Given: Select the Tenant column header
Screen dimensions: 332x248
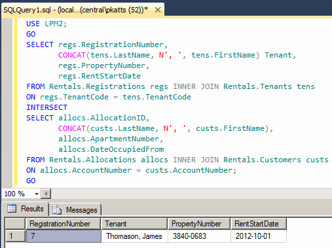Looking at the screenshot, I should coord(134,224).
